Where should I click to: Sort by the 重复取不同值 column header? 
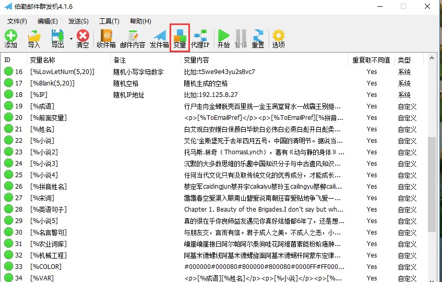tap(371, 60)
